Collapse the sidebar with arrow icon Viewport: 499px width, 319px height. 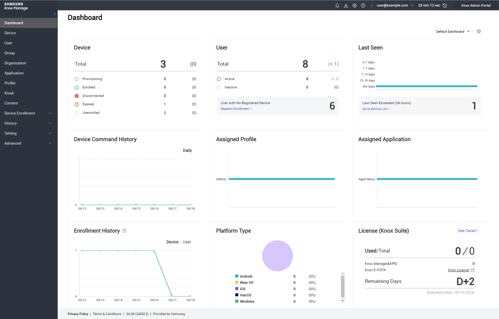pos(55,14)
